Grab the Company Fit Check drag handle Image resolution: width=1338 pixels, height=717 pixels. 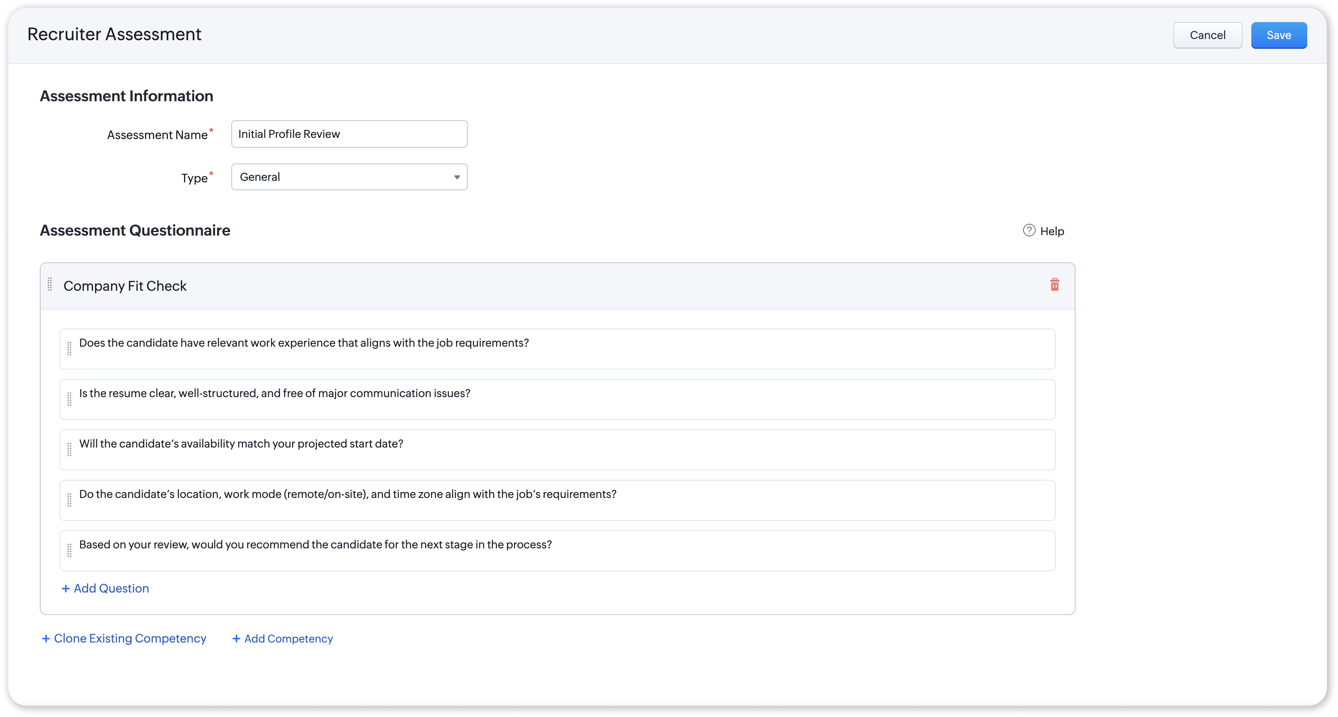(50, 284)
